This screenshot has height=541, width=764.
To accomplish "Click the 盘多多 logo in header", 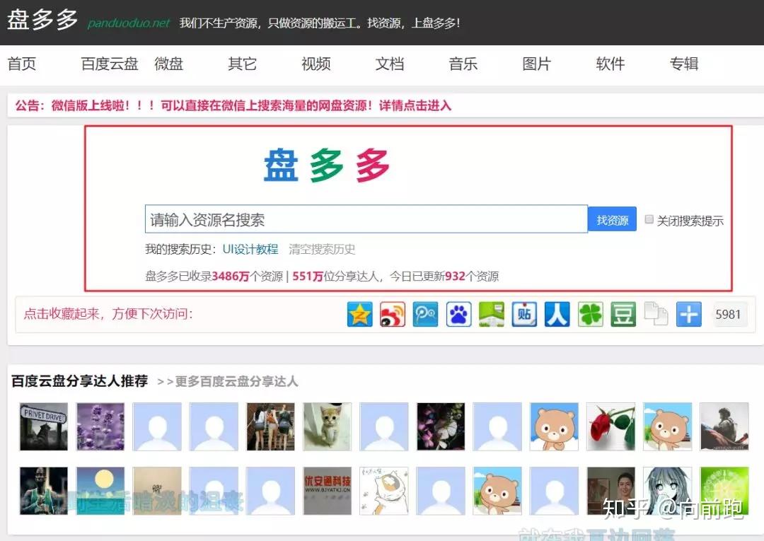I will click(x=42, y=21).
